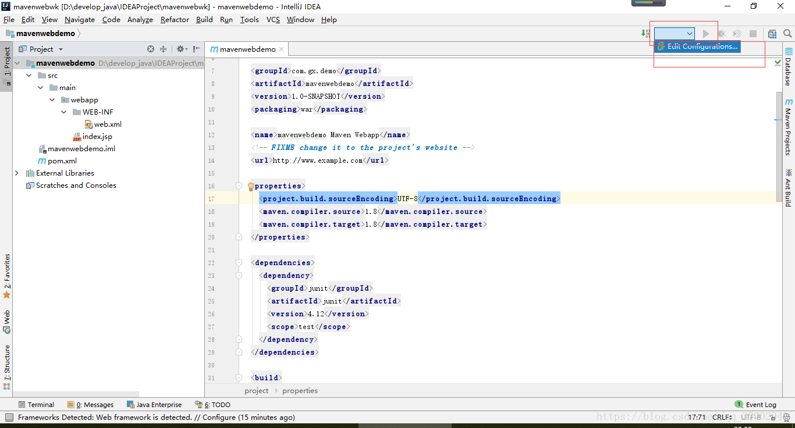Open the Ant Build side panel
Viewport: 795px width, 428px height.
pos(789,188)
